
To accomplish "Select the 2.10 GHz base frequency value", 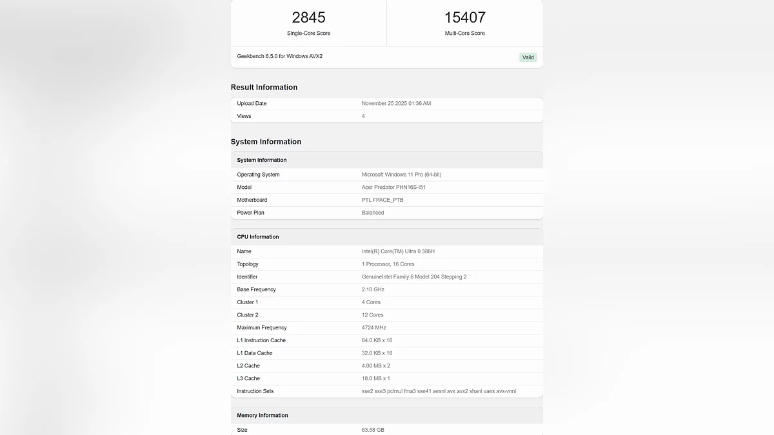I will 373,289.
